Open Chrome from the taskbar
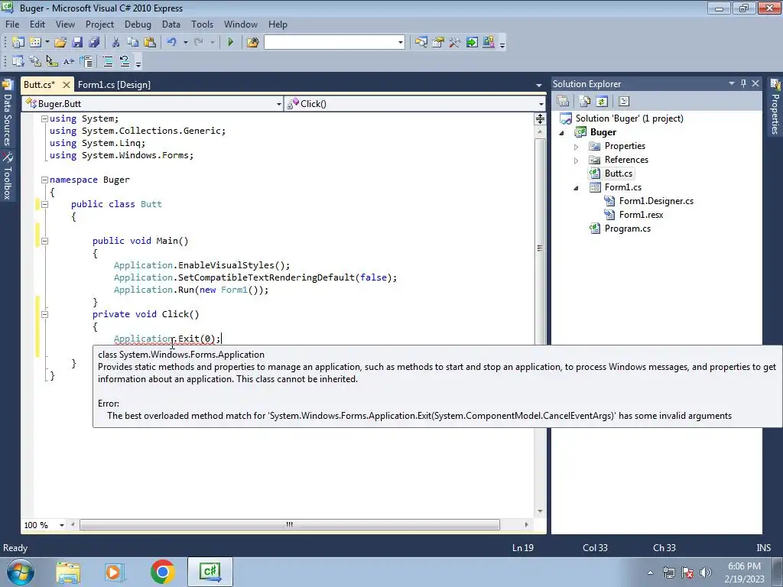Screen dimensions: 783x587 (x=163, y=572)
